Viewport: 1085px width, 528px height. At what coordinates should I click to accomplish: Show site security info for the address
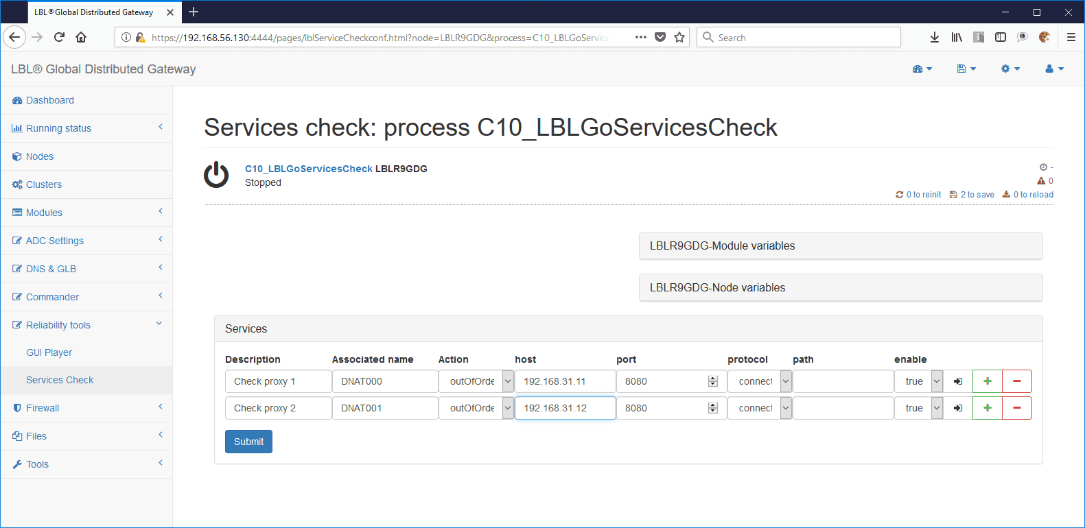point(126,37)
